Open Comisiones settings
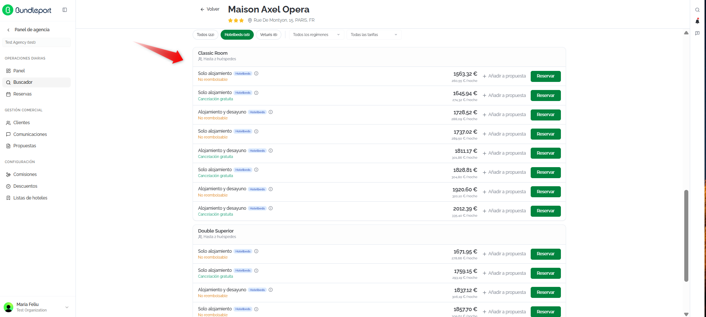Image resolution: width=706 pixels, height=317 pixels. pos(36,174)
